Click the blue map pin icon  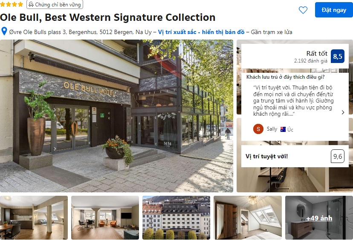(4, 31)
